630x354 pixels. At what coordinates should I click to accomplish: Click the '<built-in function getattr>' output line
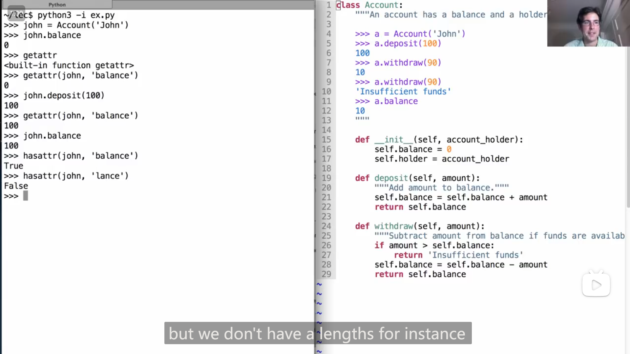[x=69, y=65]
